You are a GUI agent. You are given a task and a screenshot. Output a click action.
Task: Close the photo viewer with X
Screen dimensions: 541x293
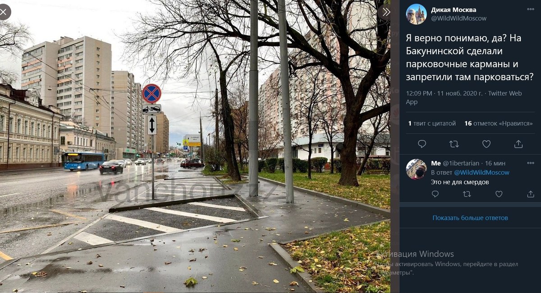pos(4,12)
